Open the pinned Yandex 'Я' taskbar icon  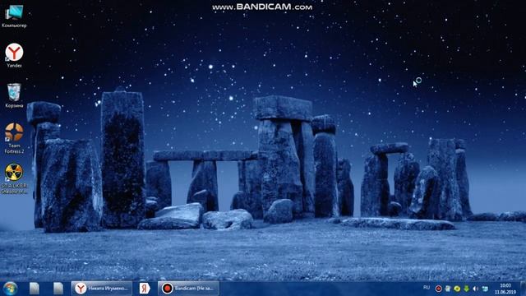point(145,289)
